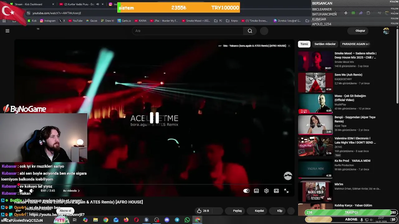Open the KAFAA bookmark
The width and height of the screenshot is (399, 224).
pos(140,21)
